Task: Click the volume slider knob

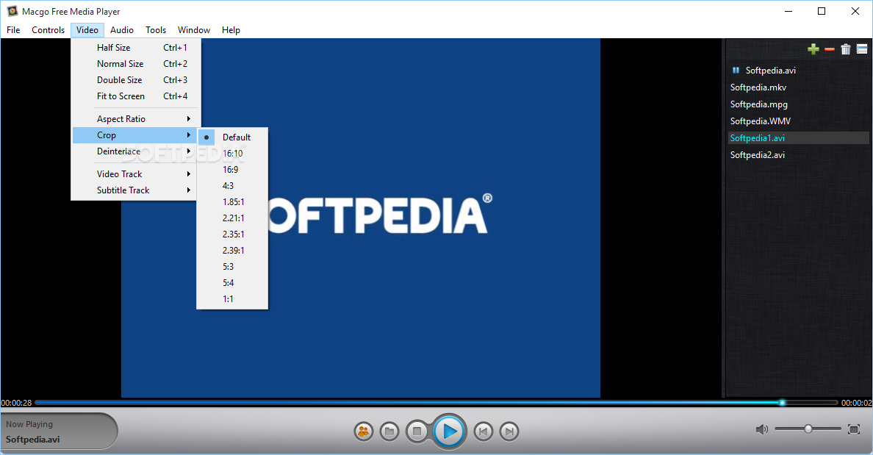Action: [808, 429]
